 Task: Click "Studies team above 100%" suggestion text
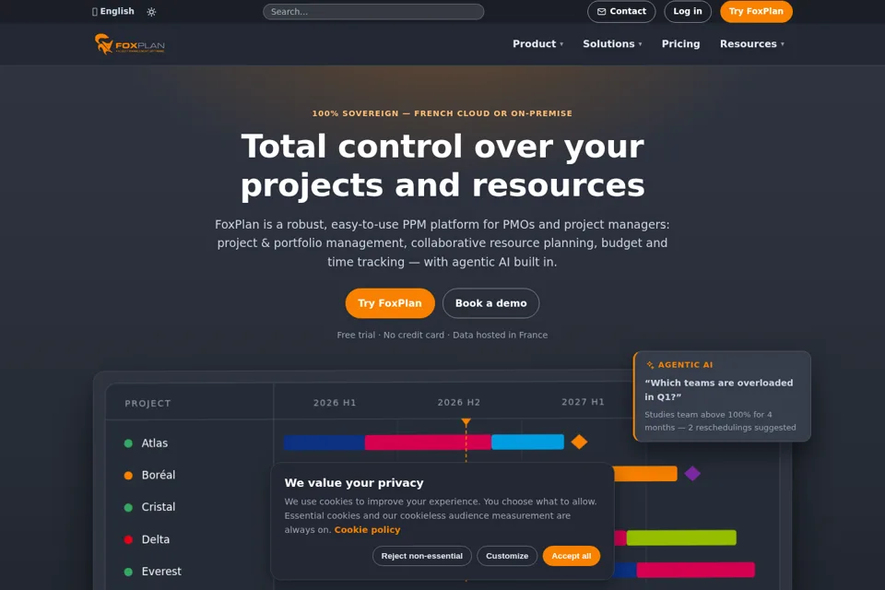pyautogui.click(x=720, y=421)
